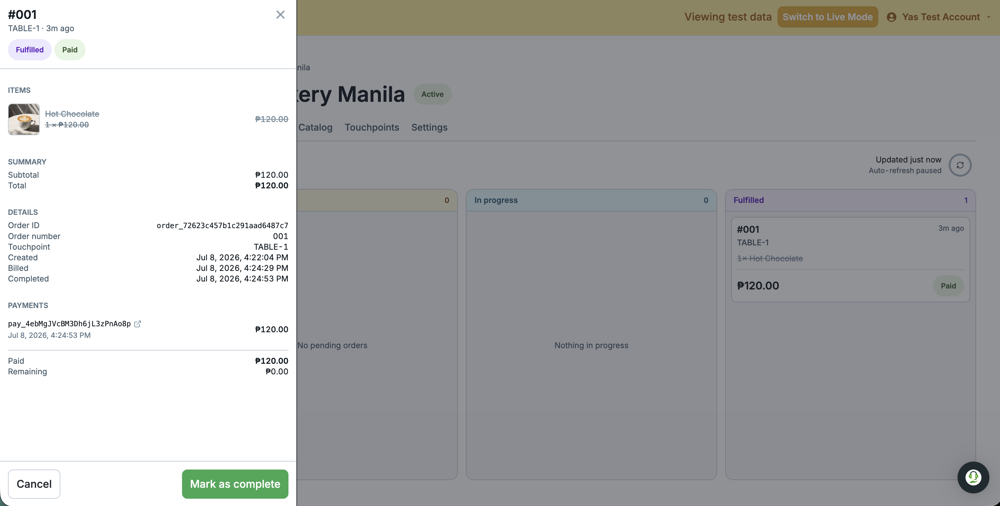Open the Settings tab
The height and width of the screenshot is (506, 1000).
click(429, 127)
